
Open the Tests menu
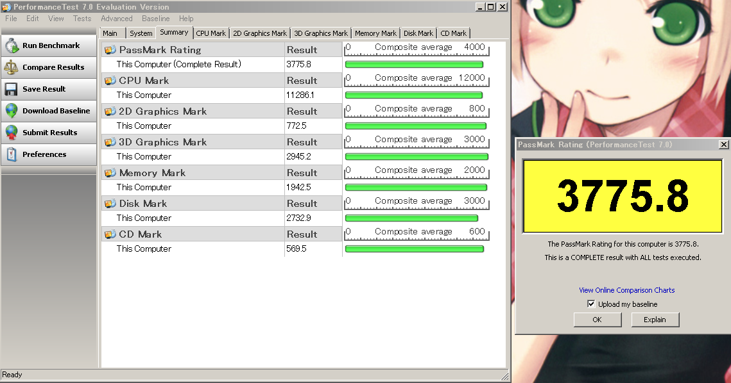82,19
